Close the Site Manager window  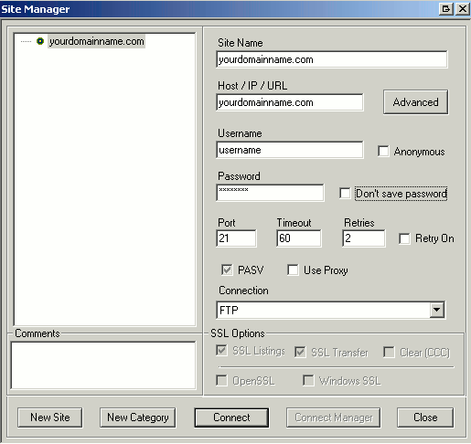click(x=463, y=9)
